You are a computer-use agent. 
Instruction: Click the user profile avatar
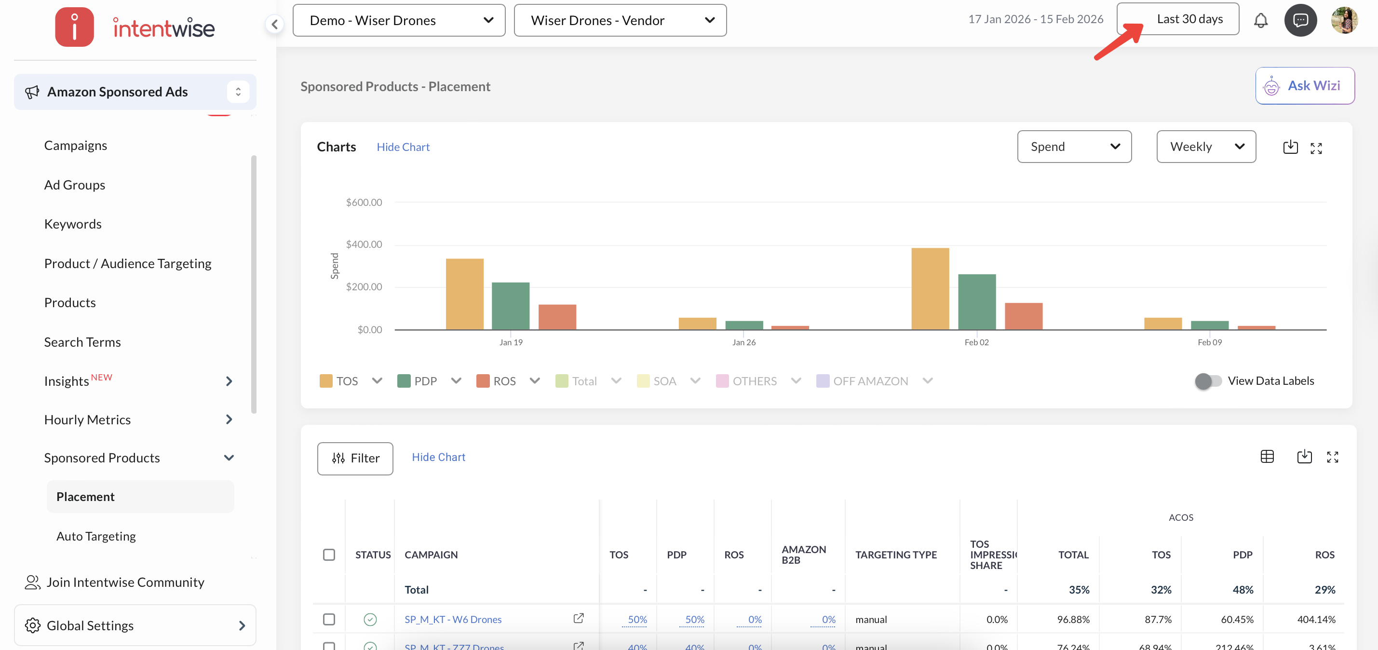[1344, 20]
